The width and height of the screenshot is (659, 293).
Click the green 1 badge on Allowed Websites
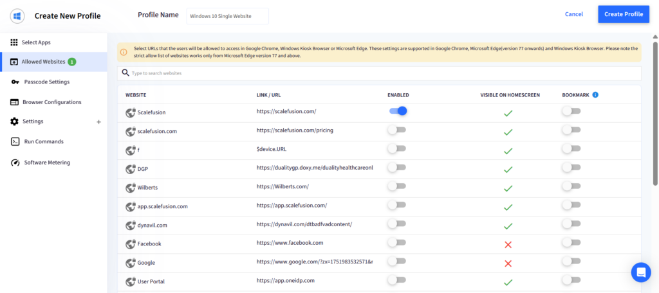pos(71,62)
